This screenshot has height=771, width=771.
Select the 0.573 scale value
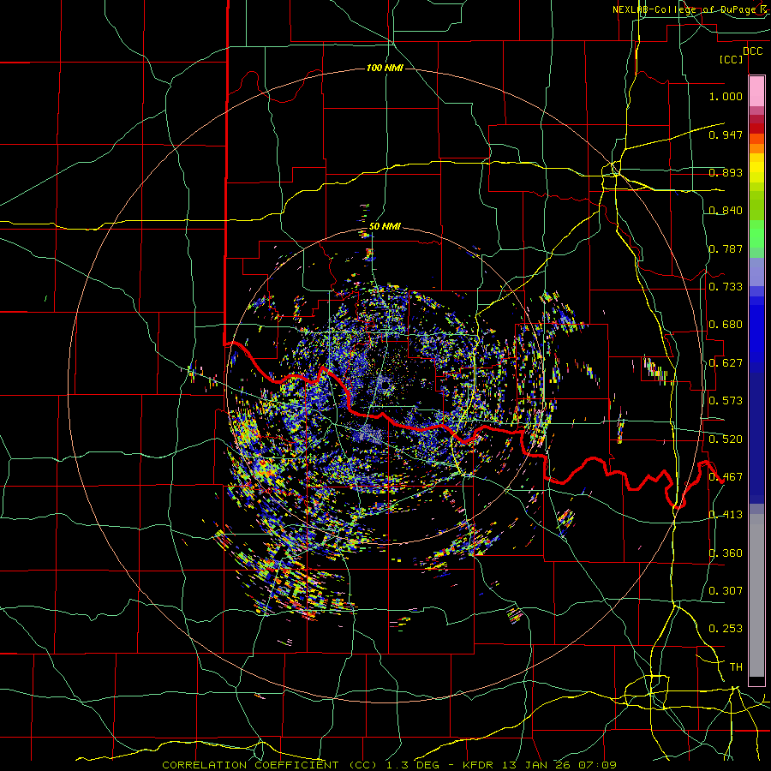click(726, 401)
